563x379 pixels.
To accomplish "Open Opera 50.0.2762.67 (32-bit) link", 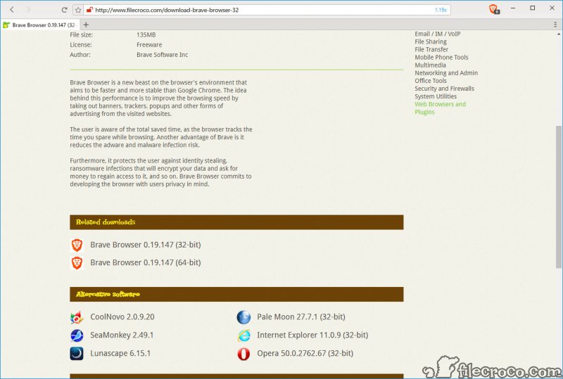I will (x=305, y=354).
